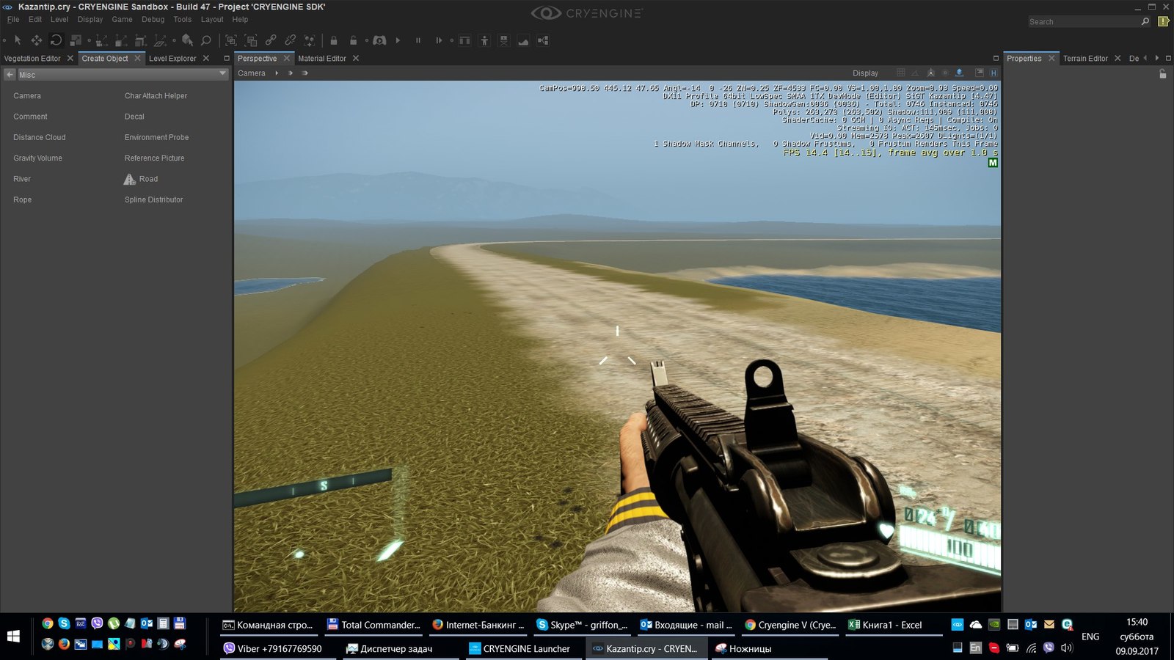Open the Display menu in menu bar
Screen dimensions: 1174x660
click(x=90, y=20)
